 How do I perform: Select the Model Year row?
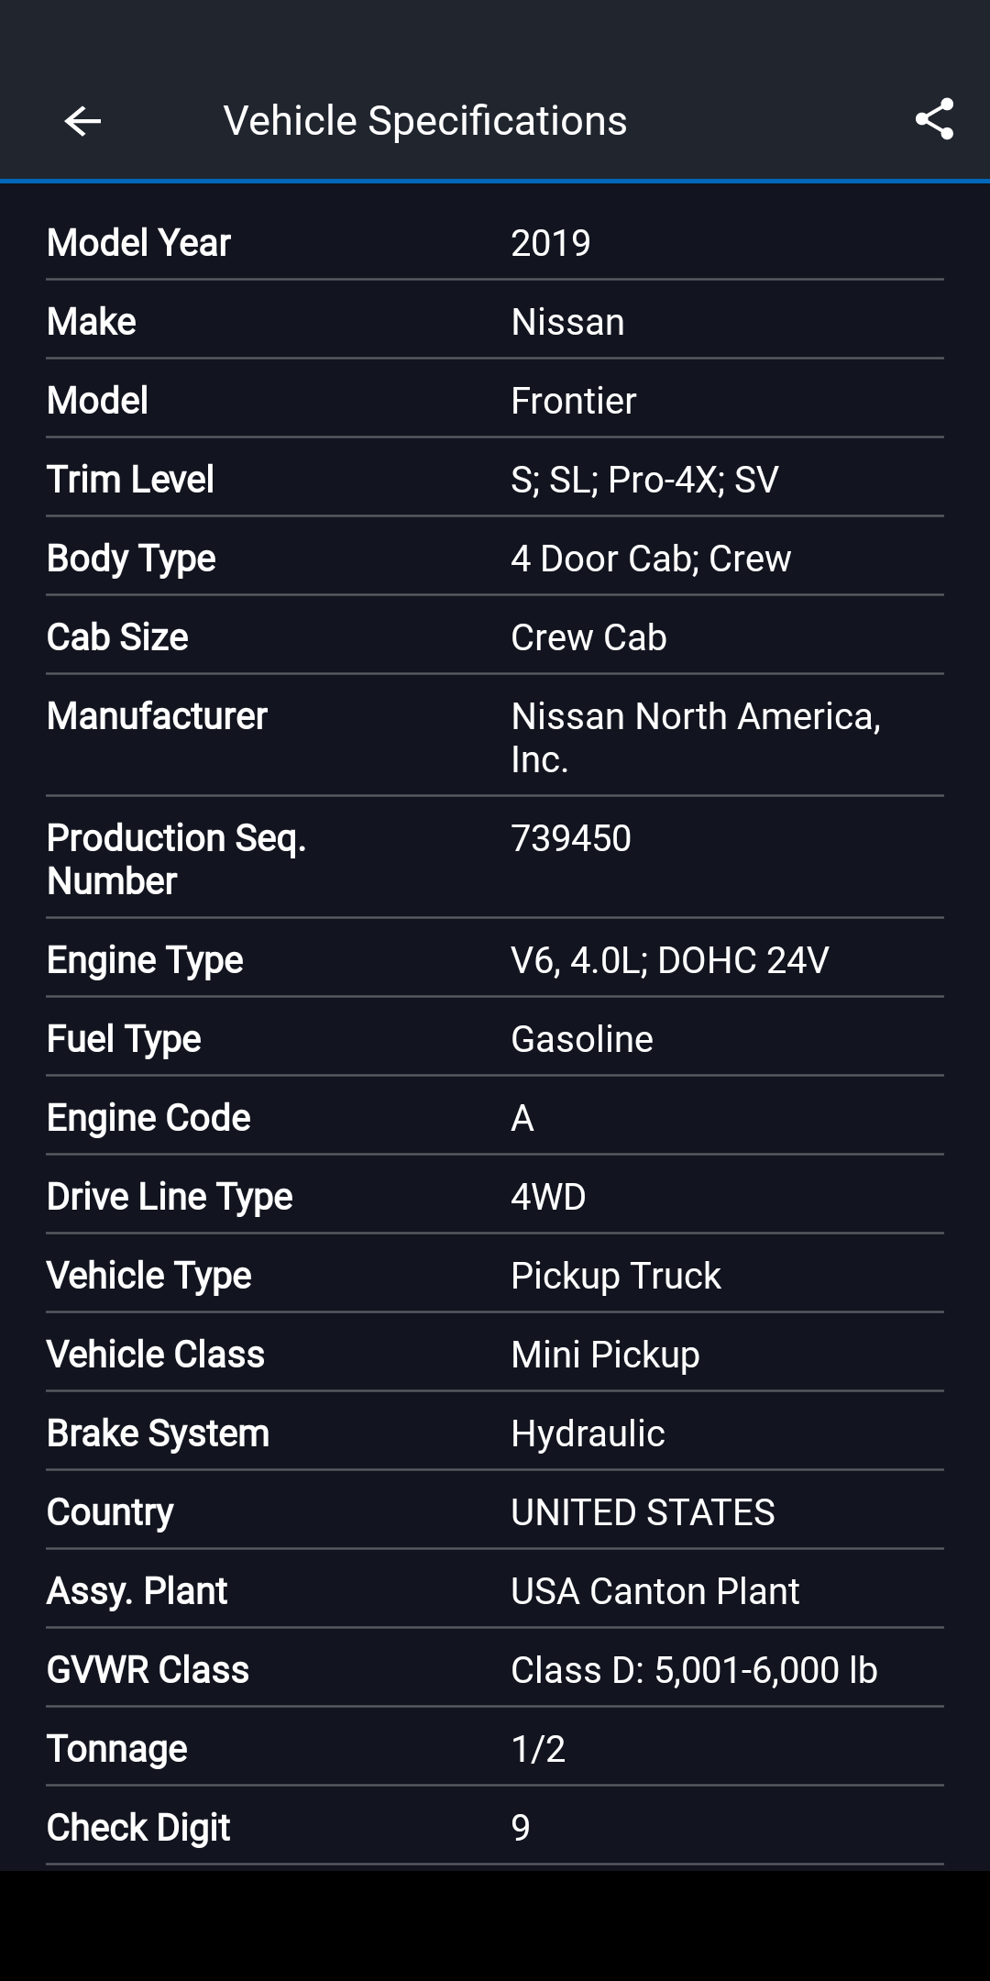[x=495, y=241]
